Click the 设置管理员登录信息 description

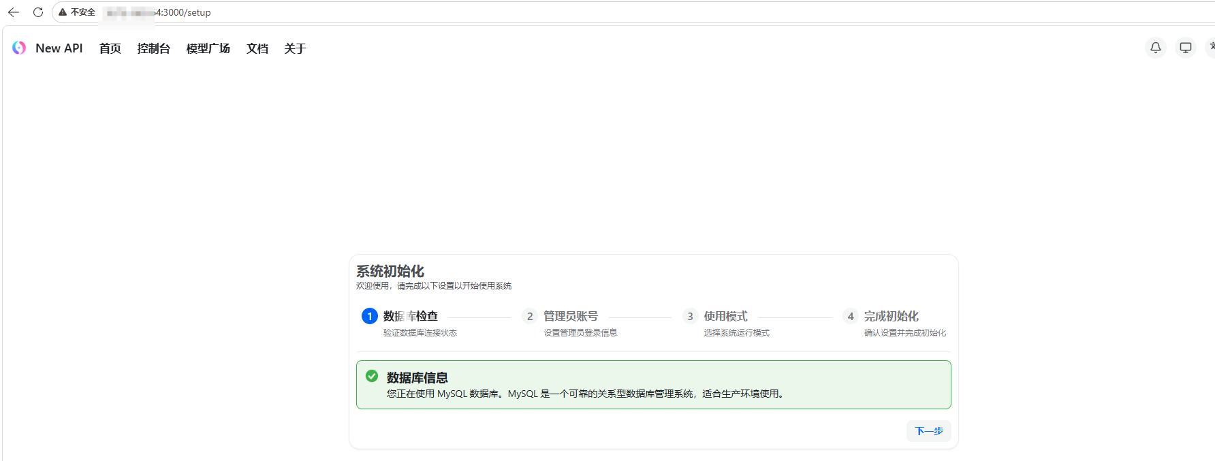[580, 333]
